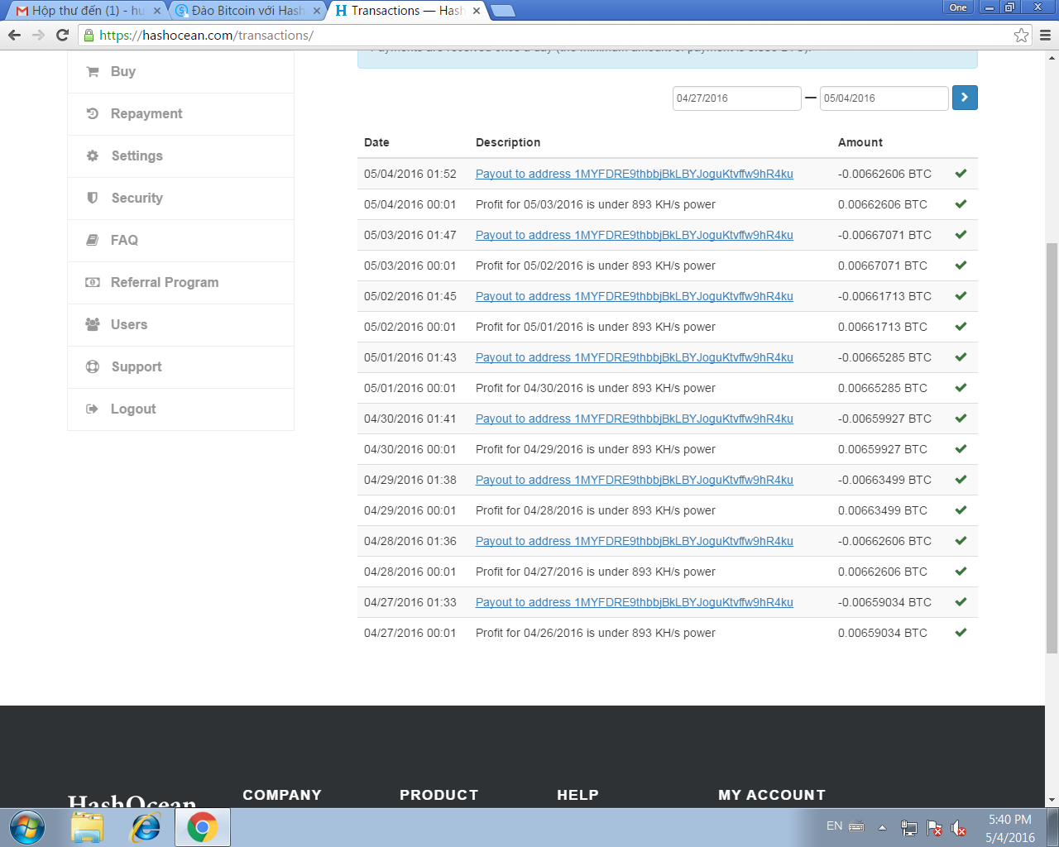Click the amount -0.00667071 BTC
The image size is (1059, 847).
pos(884,235)
